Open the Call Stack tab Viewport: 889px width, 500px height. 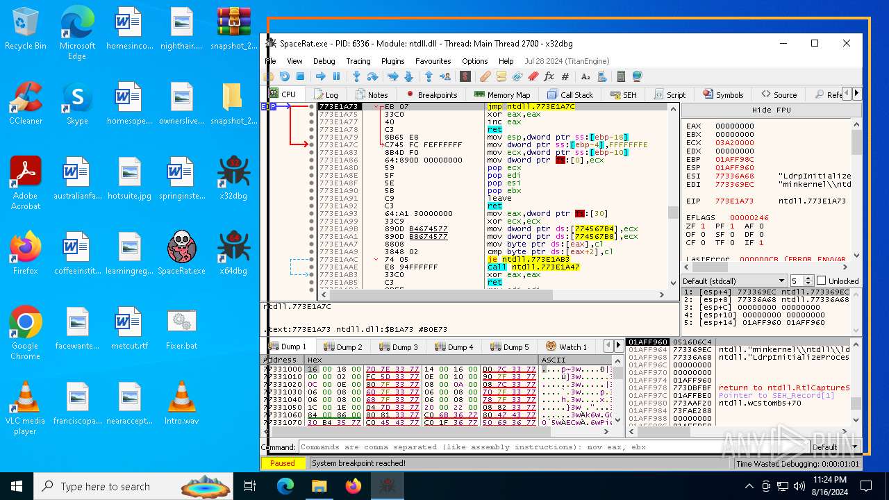[570, 94]
